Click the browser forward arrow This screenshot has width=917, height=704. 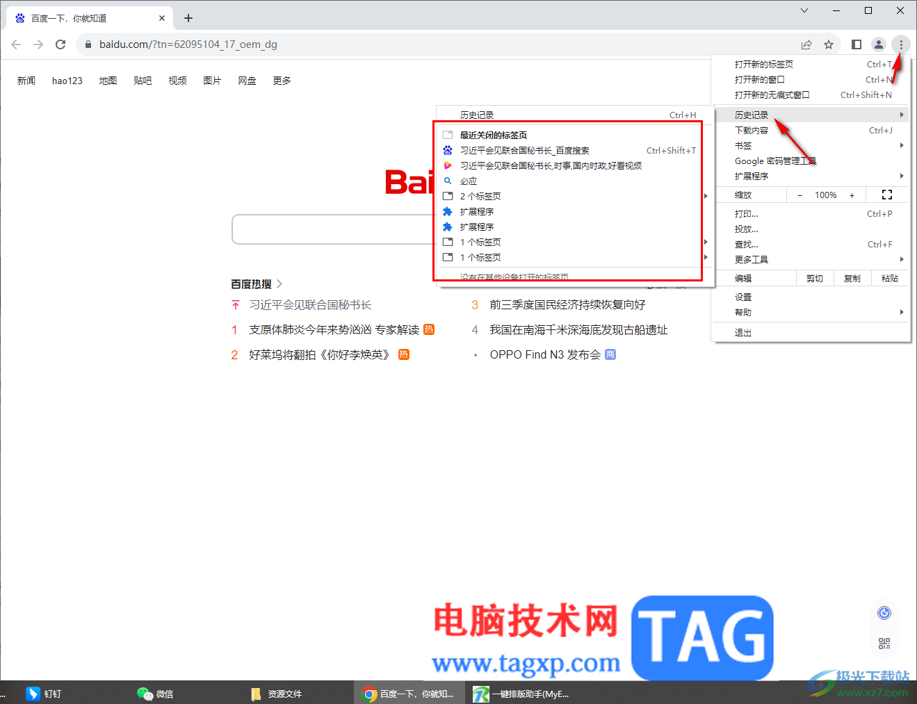(x=38, y=44)
